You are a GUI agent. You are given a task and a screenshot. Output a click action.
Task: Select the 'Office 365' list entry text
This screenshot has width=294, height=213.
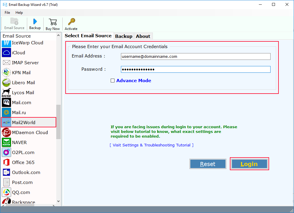point(23,162)
